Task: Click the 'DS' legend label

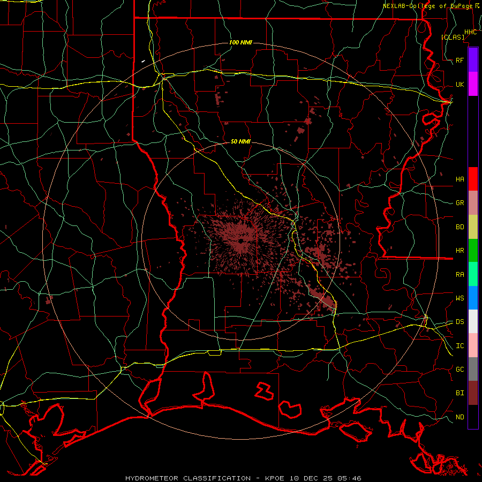Action: click(460, 322)
